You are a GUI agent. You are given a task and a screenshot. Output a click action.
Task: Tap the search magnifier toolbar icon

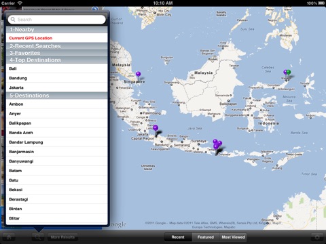(x=38, y=237)
